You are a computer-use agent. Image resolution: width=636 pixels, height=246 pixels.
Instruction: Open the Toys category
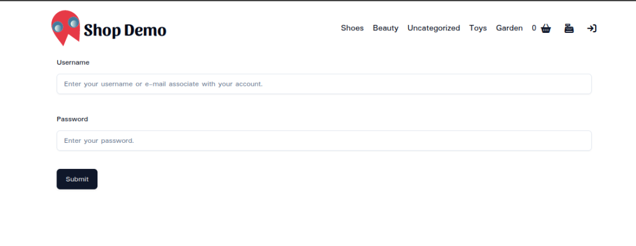(478, 28)
